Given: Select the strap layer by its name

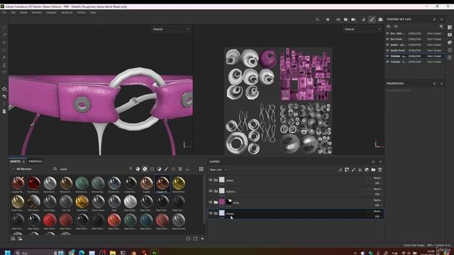Looking at the screenshot, I should [x=236, y=203].
